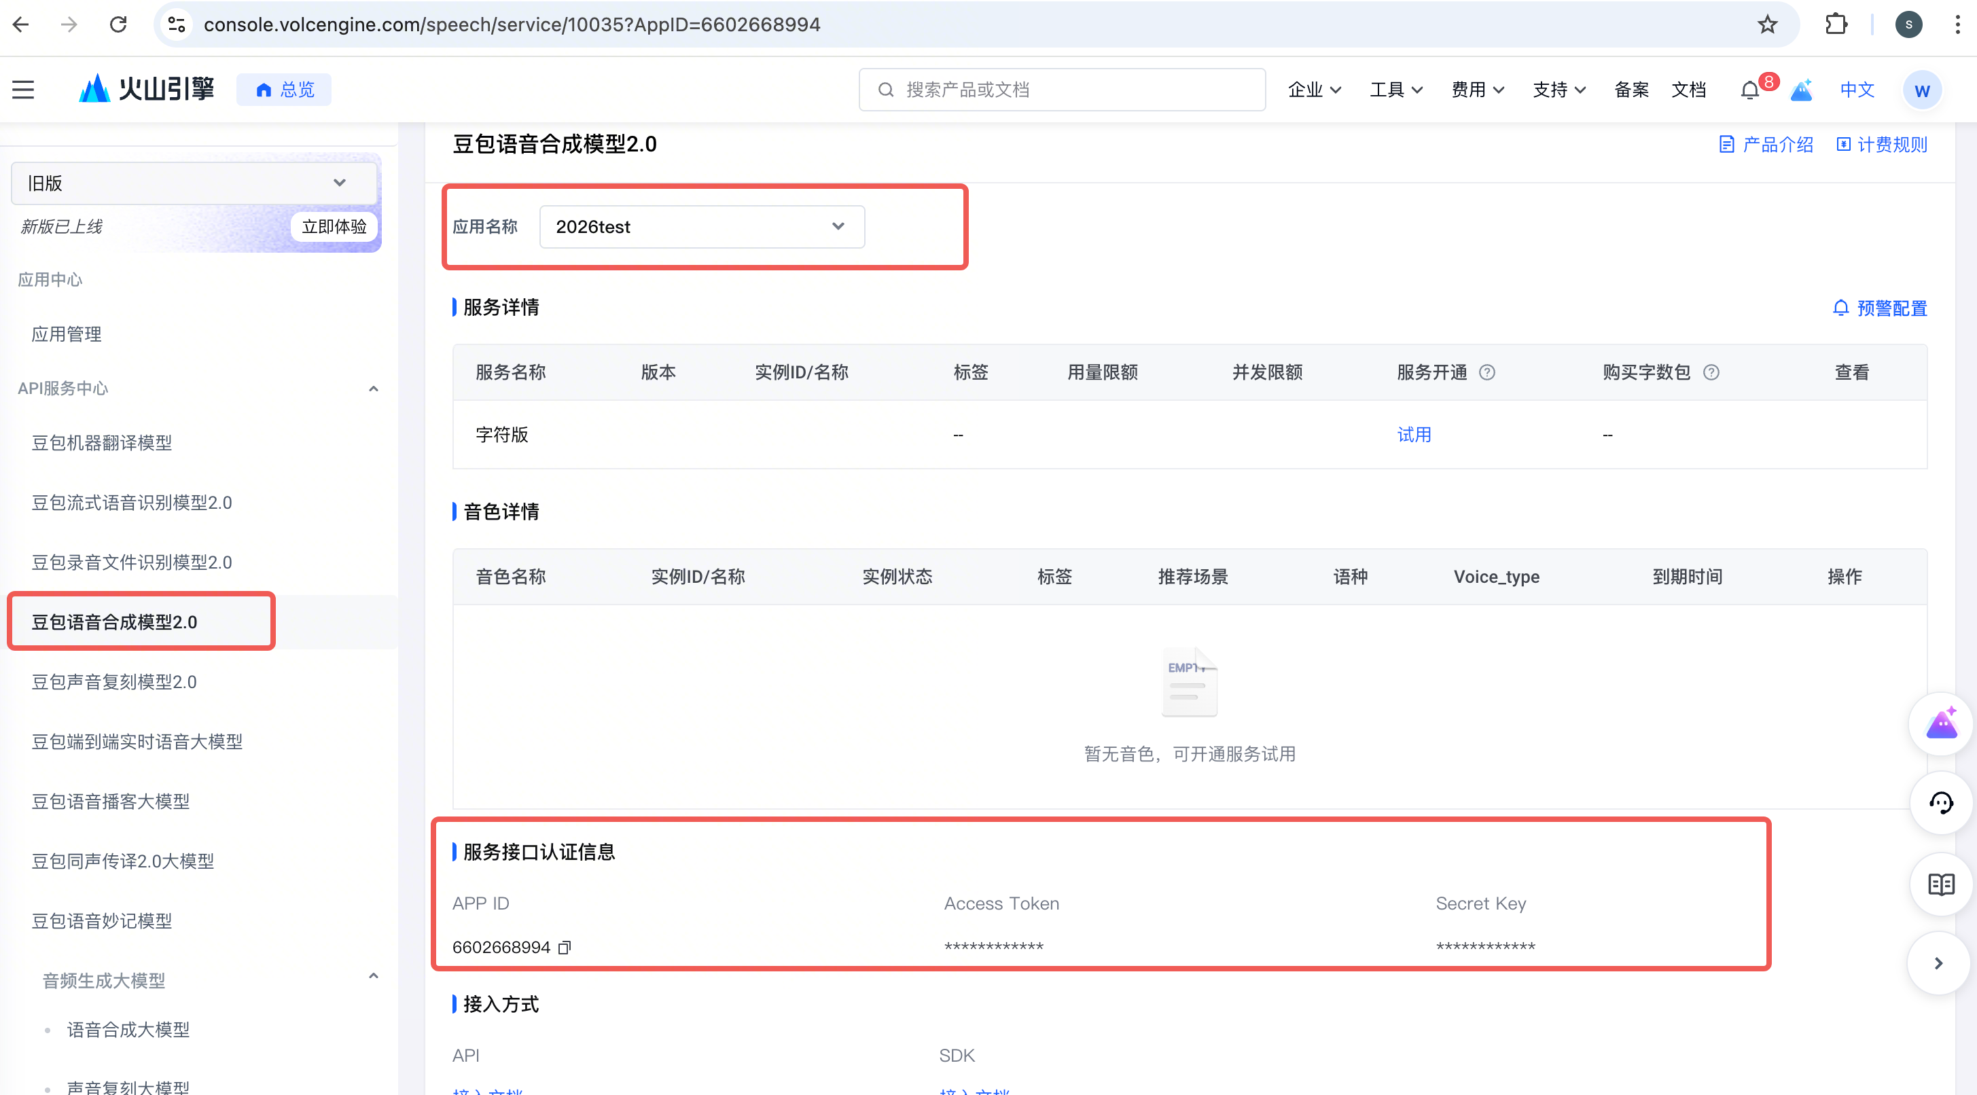Open the 备案 menu item
1977x1095 pixels.
click(x=1631, y=90)
